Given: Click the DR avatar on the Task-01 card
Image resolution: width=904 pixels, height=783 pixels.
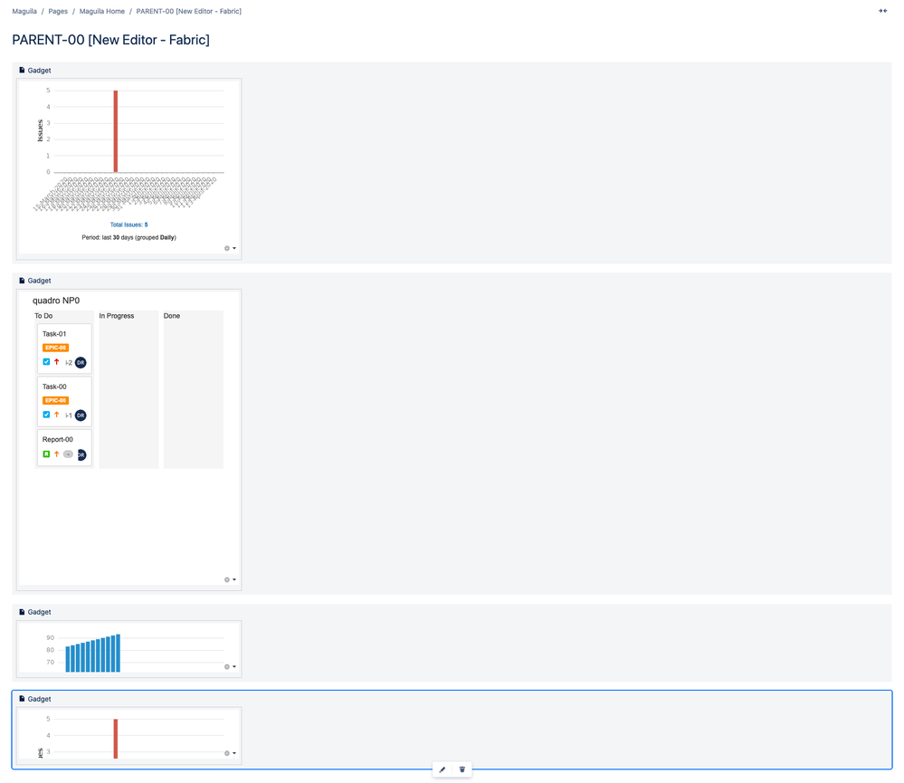Looking at the screenshot, I should [x=81, y=362].
